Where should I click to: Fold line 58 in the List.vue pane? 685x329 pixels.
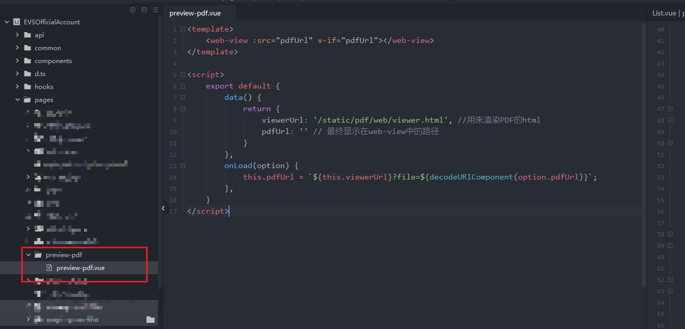pos(670,234)
